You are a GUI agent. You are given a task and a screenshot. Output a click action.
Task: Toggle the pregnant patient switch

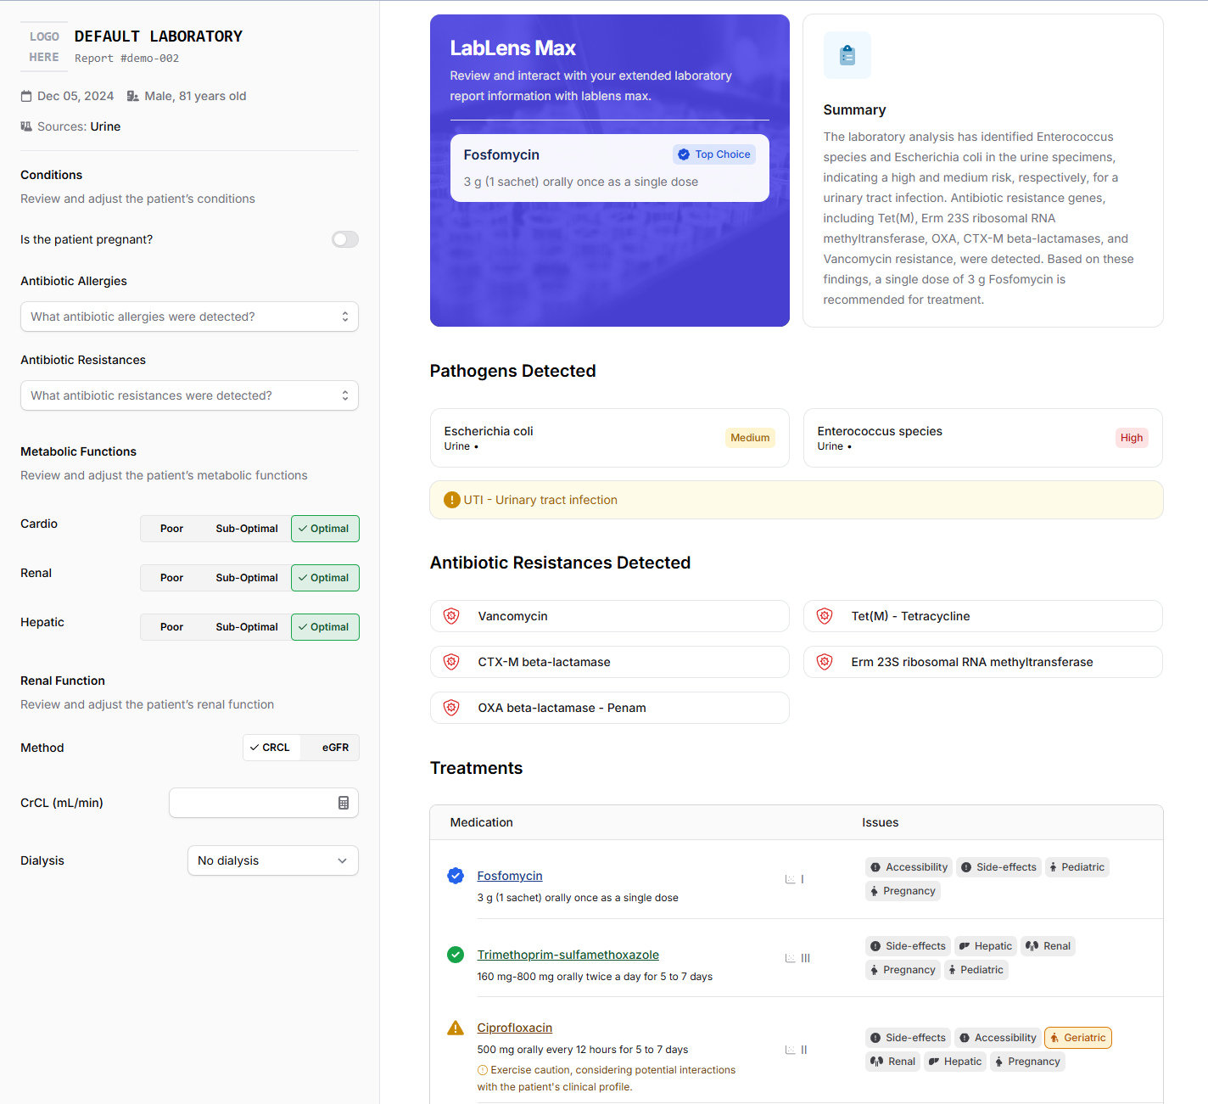pyautogui.click(x=345, y=239)
